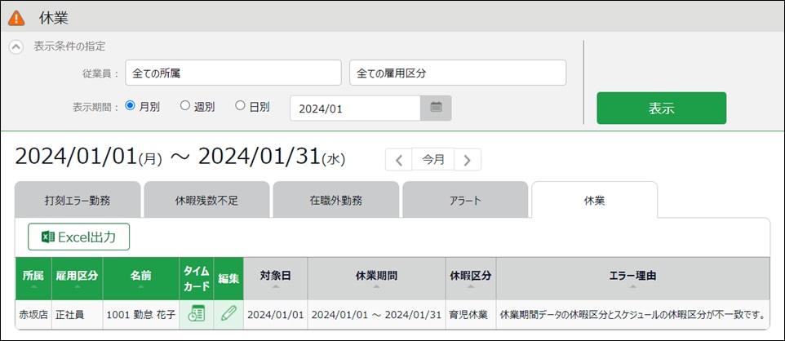The height and width of the screenshot is (341, 785).
Task: Sort by 名前 column arrow
Action: (x=140, y=287)
